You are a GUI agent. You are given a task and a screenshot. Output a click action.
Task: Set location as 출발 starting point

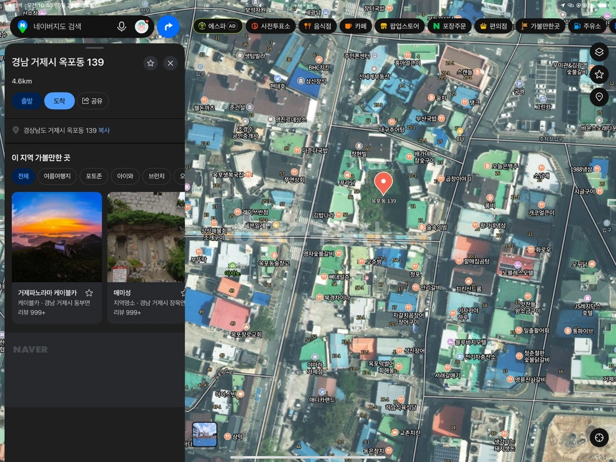pyautogui.click(x=27, y=101)
